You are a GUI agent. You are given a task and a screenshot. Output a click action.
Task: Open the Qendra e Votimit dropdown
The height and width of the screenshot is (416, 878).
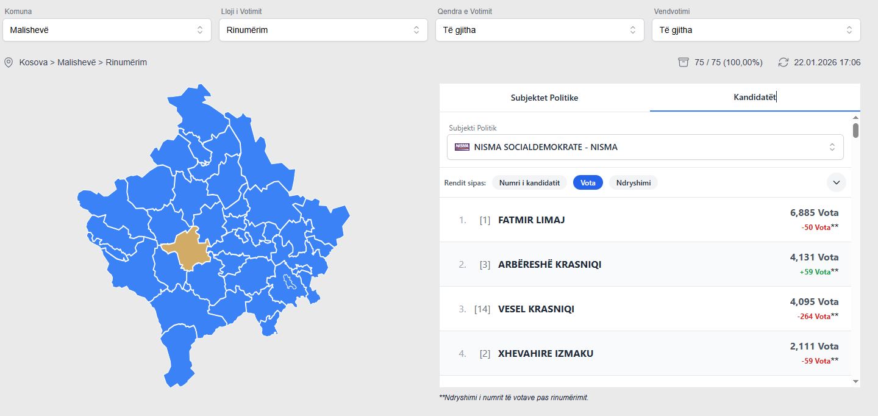click(x=540, y=30)
